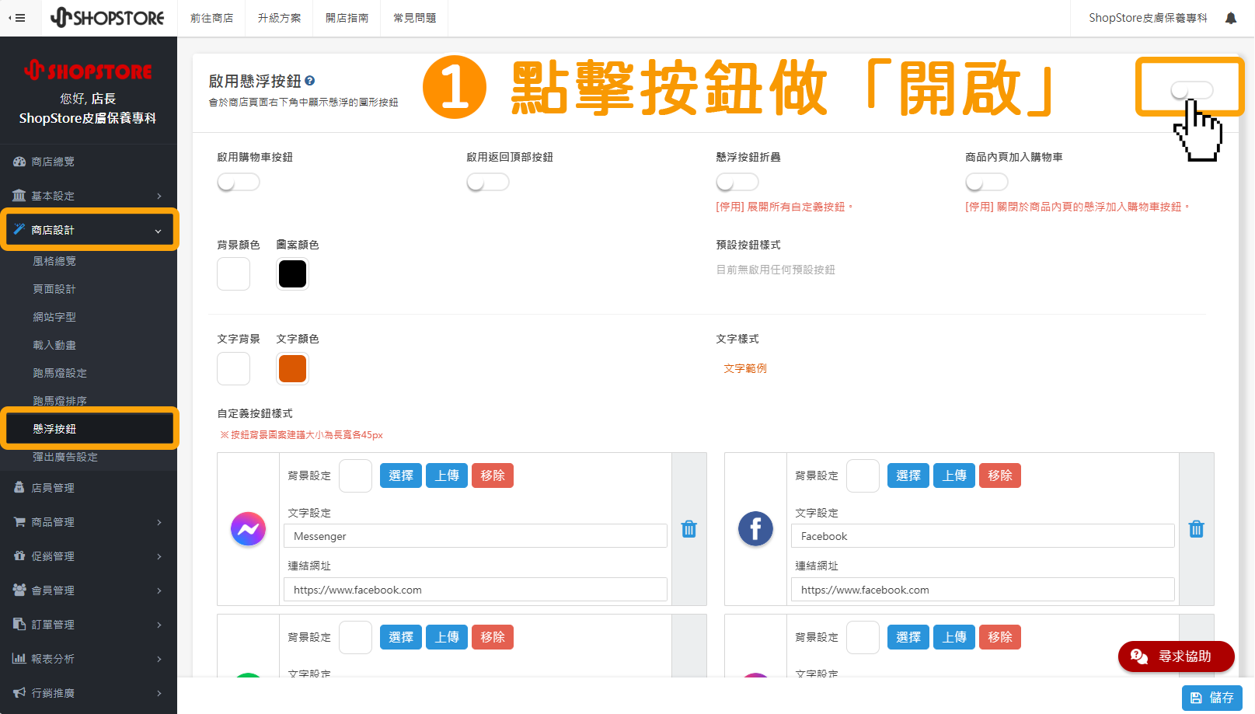Open 開店指南 guide
Screen dimensions: 1255x714
click(347, 18)
